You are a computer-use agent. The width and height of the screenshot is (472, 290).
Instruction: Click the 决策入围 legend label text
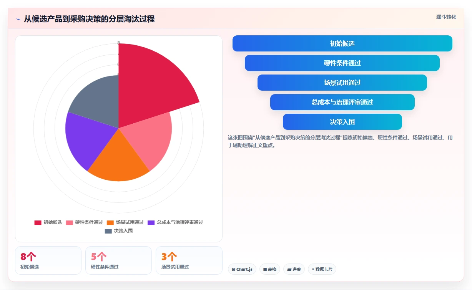point(123,231)
